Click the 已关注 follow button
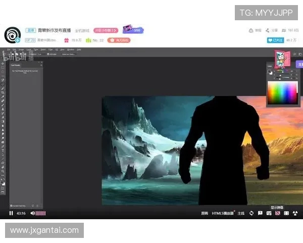Viewport: 303px width, 243px height. click(275, 40)
